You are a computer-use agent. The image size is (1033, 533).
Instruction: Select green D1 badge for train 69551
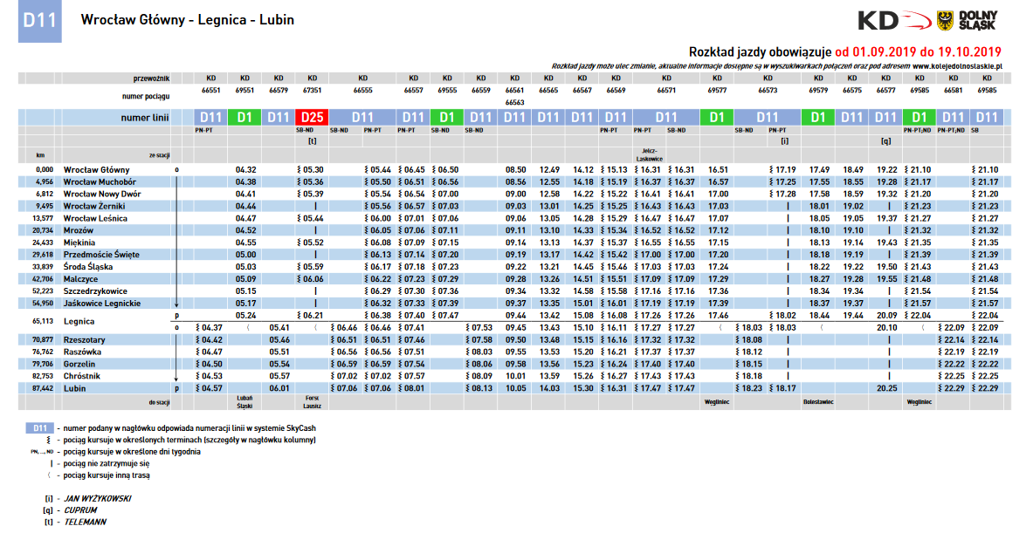[x=246, y=117]
